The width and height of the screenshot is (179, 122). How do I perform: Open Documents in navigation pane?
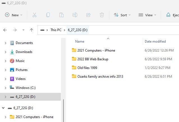tap(24, 43)
